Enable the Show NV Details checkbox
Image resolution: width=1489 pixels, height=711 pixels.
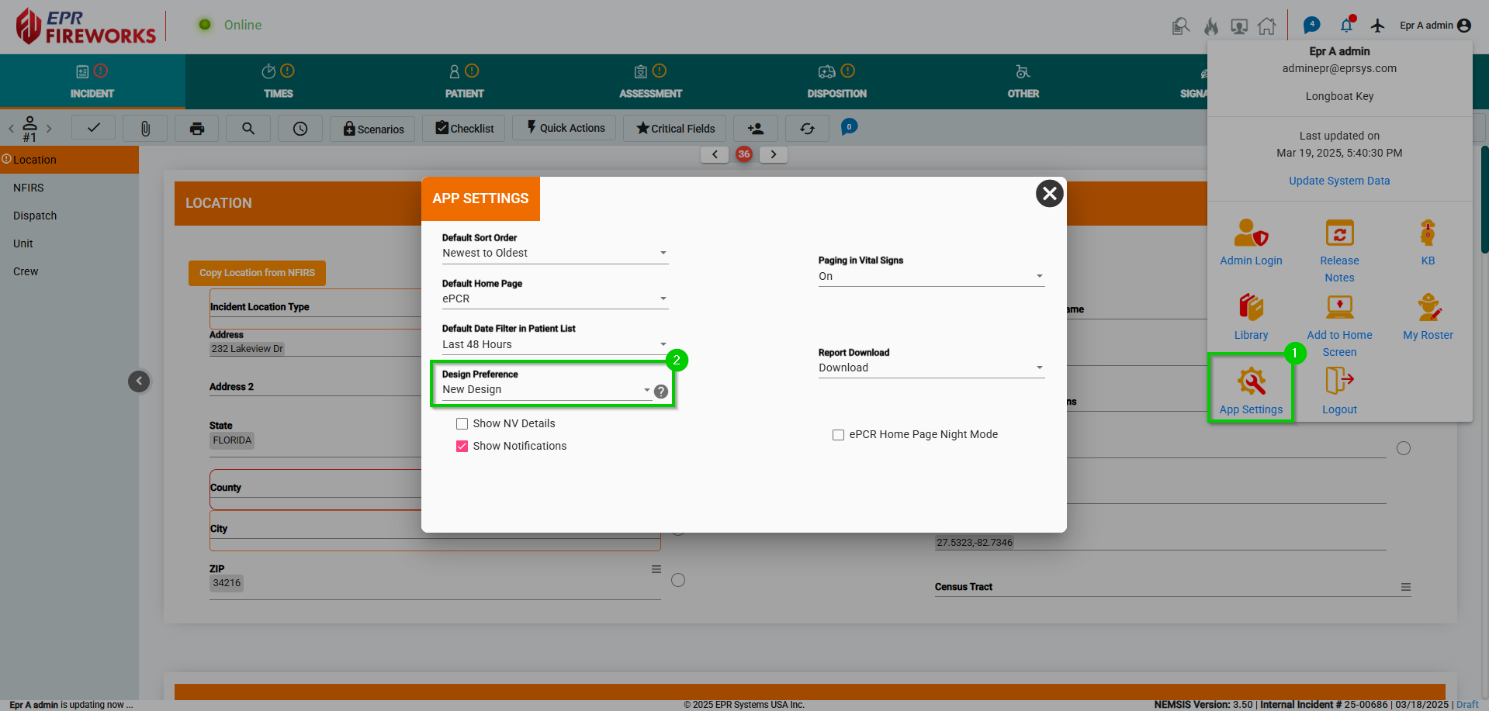(462, 423)
